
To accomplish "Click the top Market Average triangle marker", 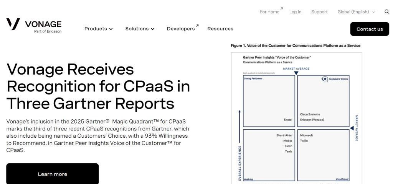I will [x=296, y=73].
